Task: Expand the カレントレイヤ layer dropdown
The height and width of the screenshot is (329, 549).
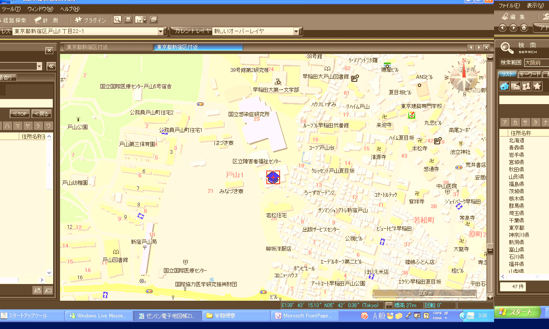Action: tap(296, 31)
